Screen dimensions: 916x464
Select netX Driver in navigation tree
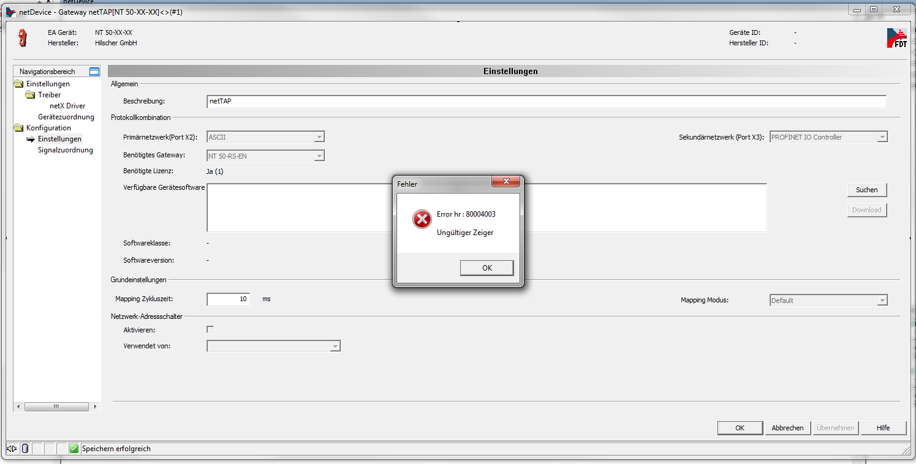(67, 106)
